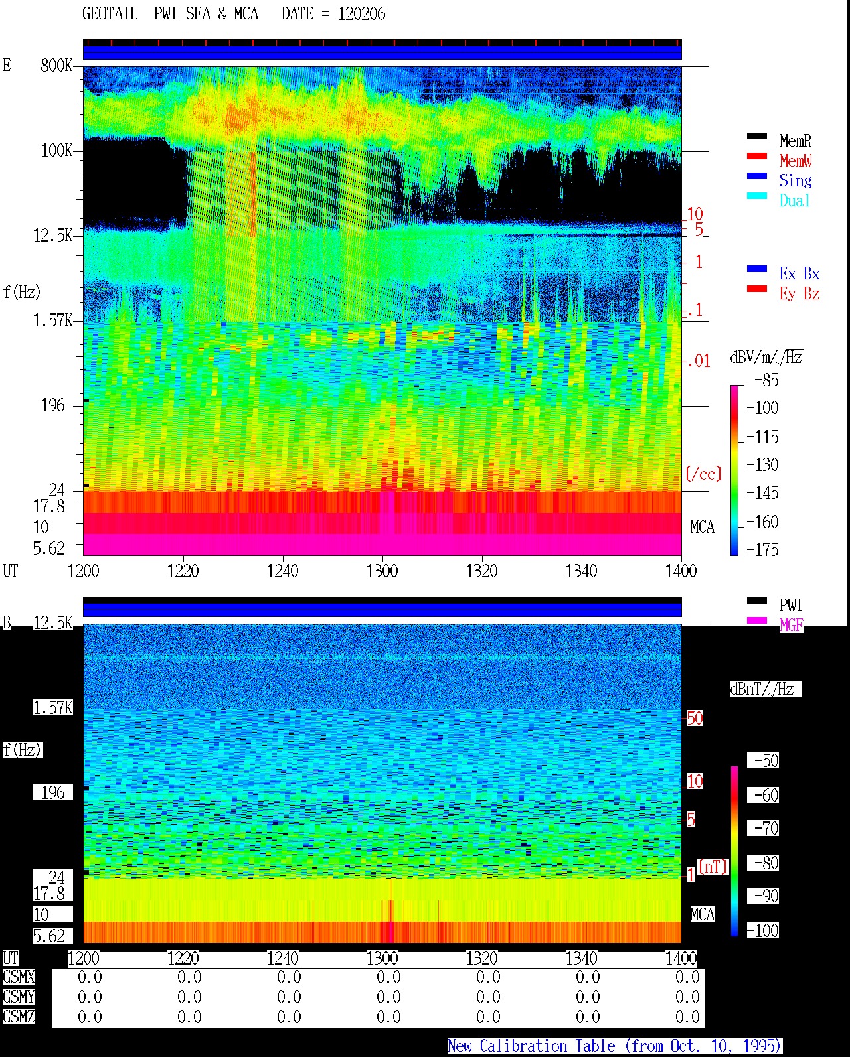850x1057 pixels.
Task: Click the GSMZ row label
Action: coord(19,1017)
